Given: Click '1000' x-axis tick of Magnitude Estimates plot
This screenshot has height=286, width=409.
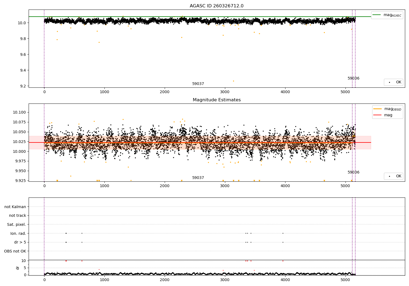Looking at the screenshot, I should tap(104, 186).
